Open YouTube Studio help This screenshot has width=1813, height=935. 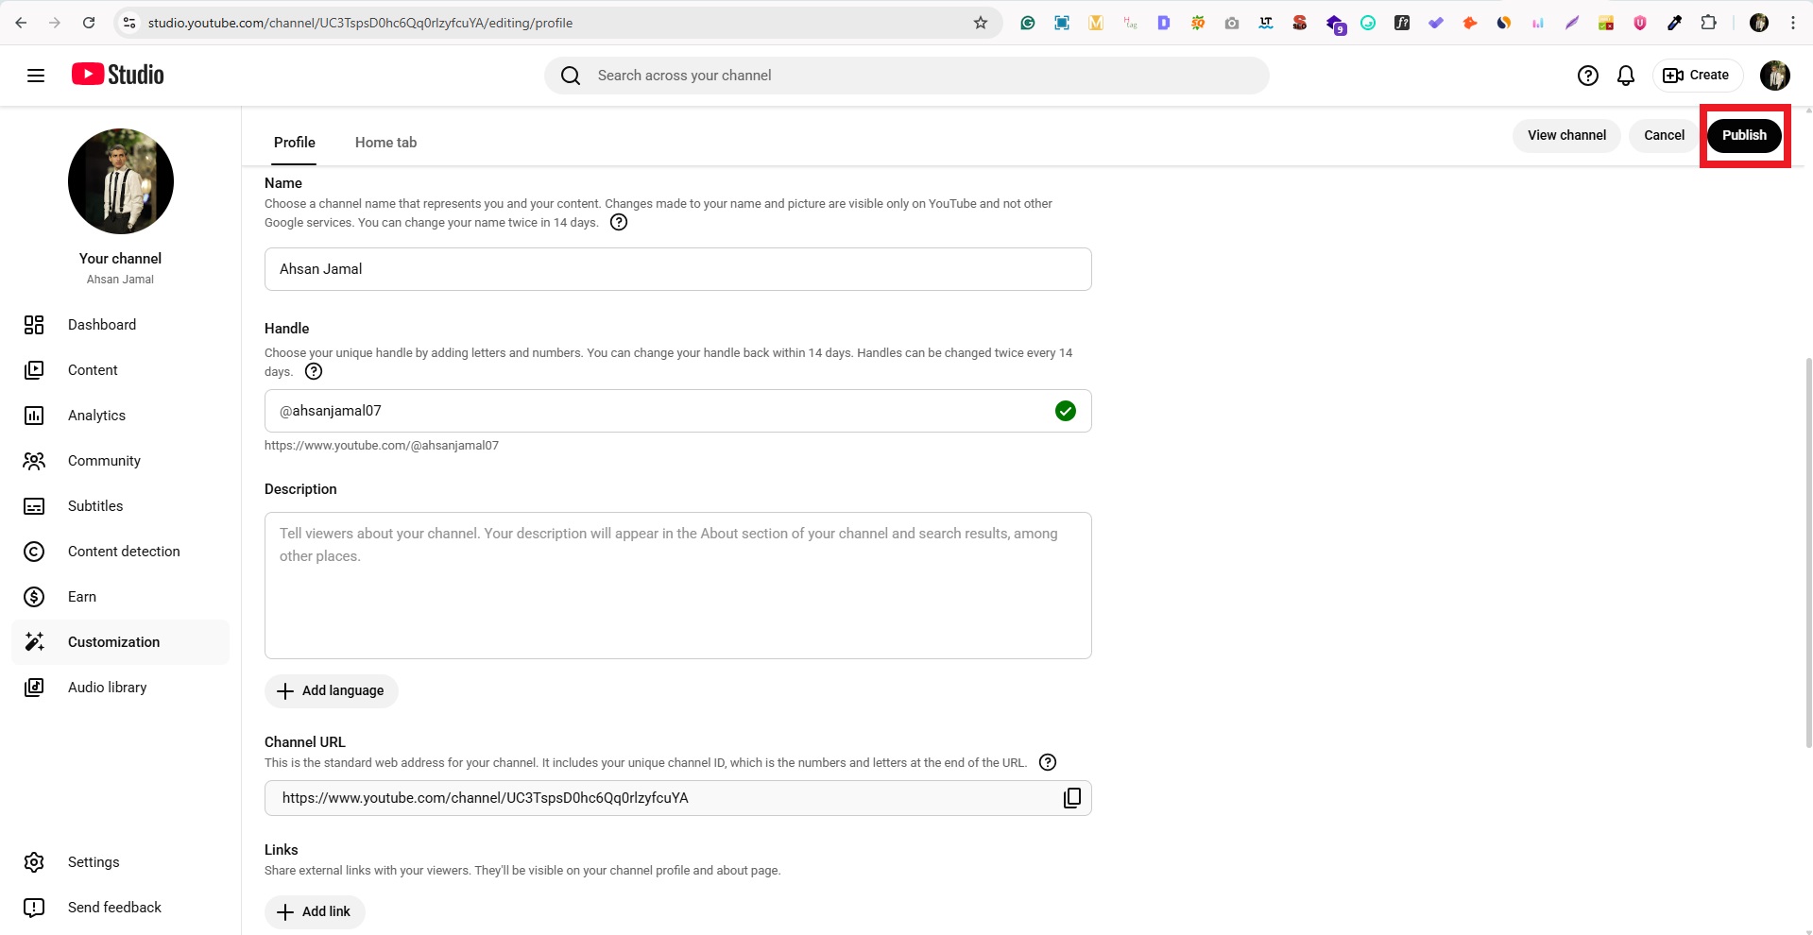click(x=1588, y=75)
